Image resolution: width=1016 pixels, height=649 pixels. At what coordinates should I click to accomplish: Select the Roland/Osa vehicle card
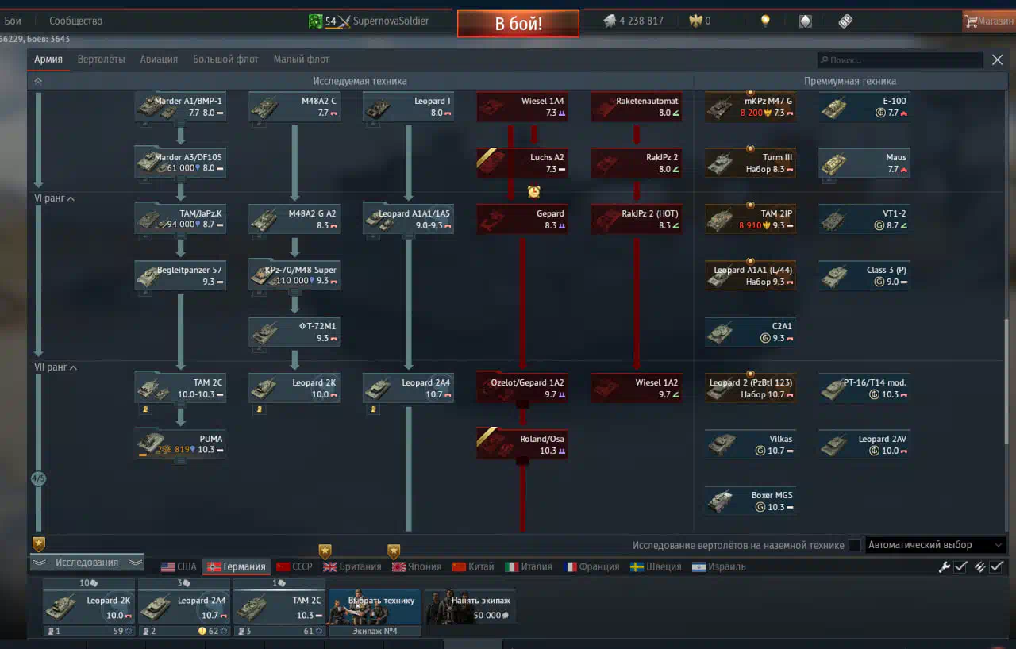(522, 444)
